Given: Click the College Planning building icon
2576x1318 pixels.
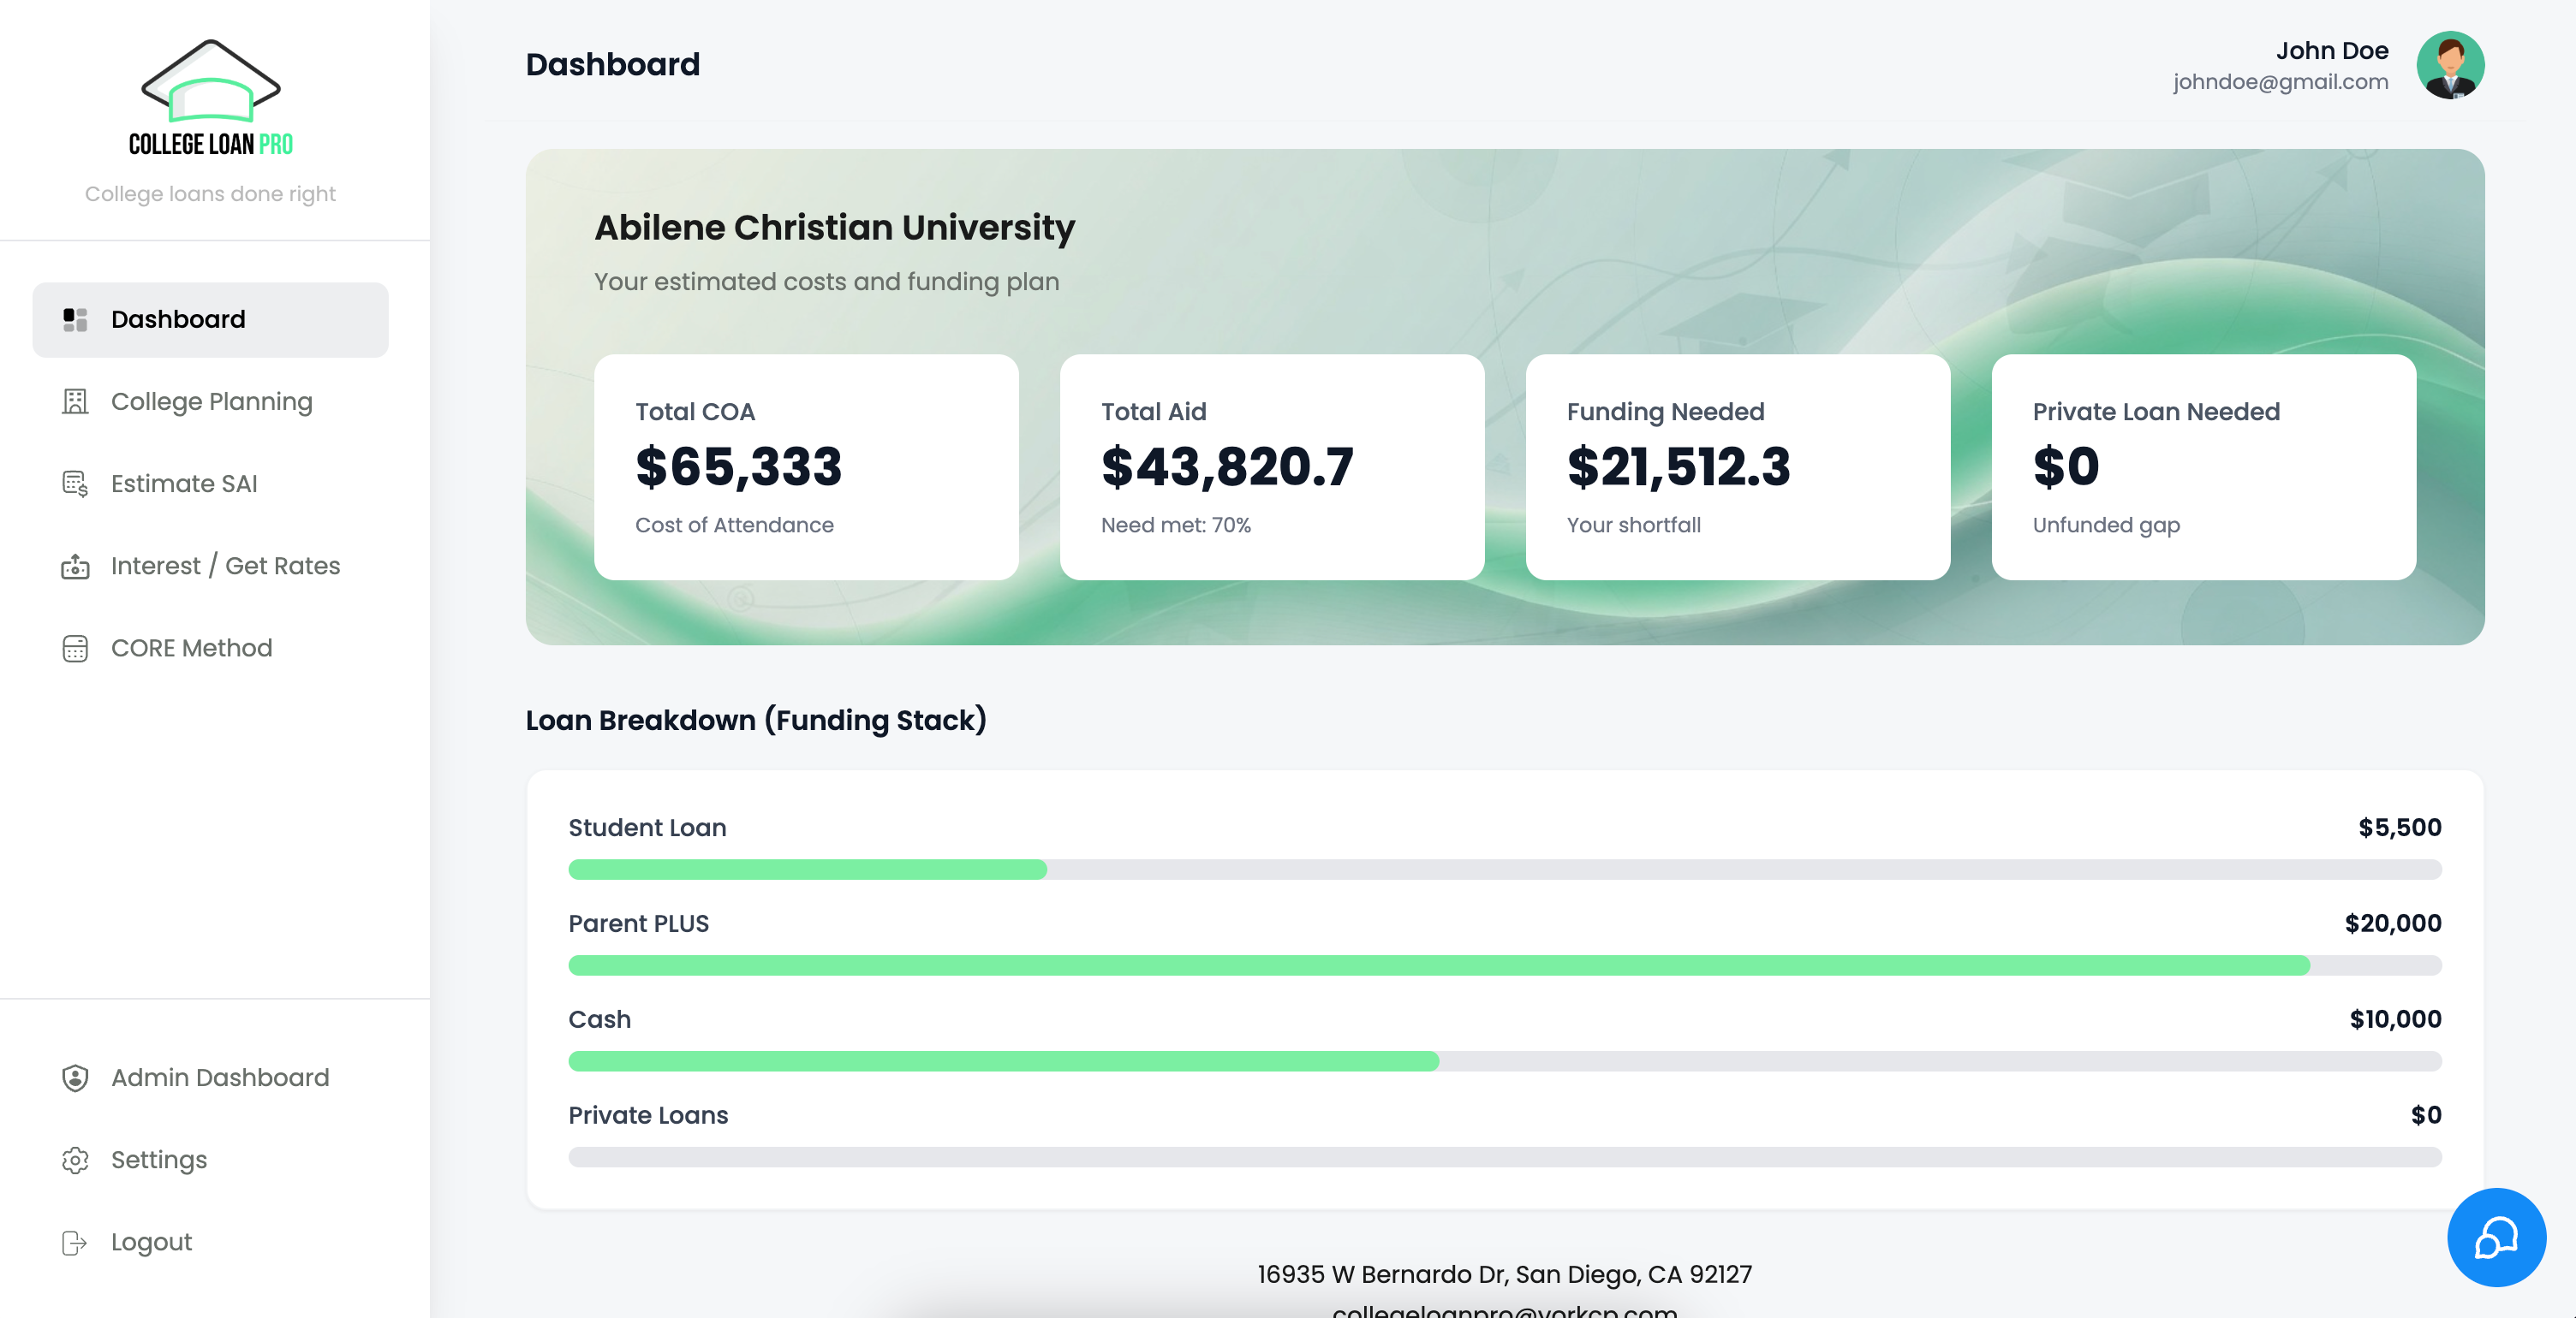Looking at the screenshot, I should point(75,401).
